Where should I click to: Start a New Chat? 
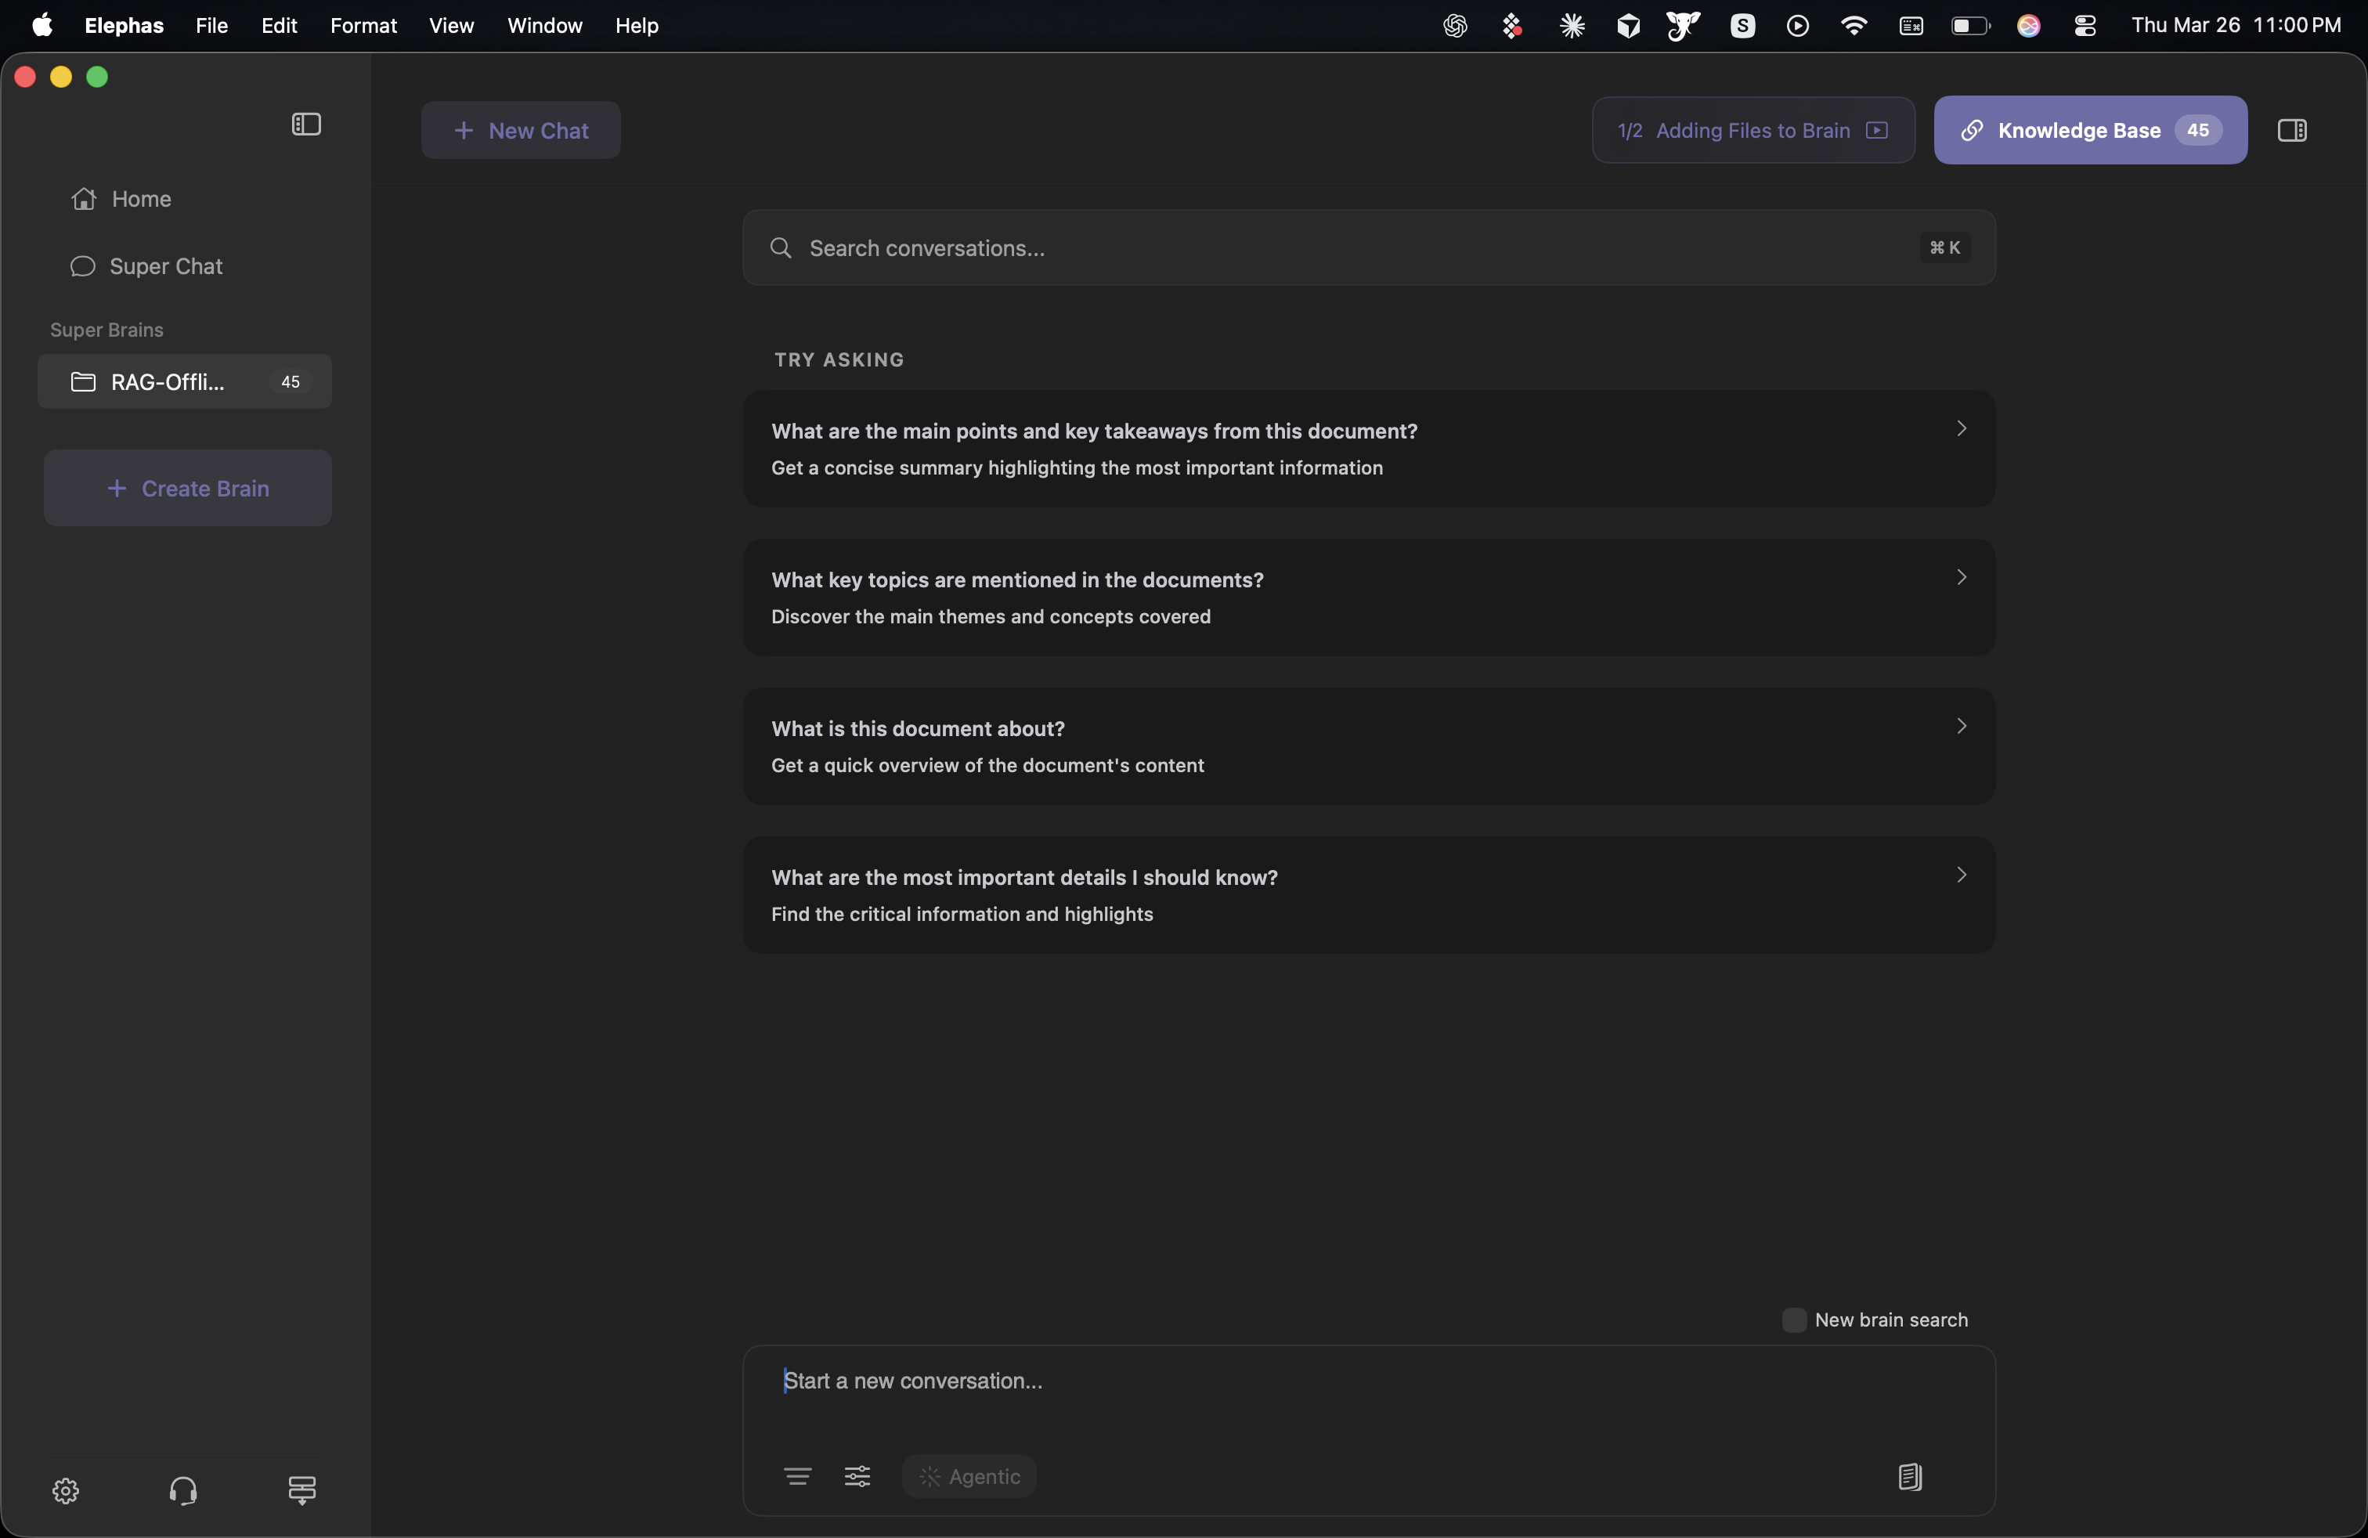pyautogui.click(x=521, y=130)
